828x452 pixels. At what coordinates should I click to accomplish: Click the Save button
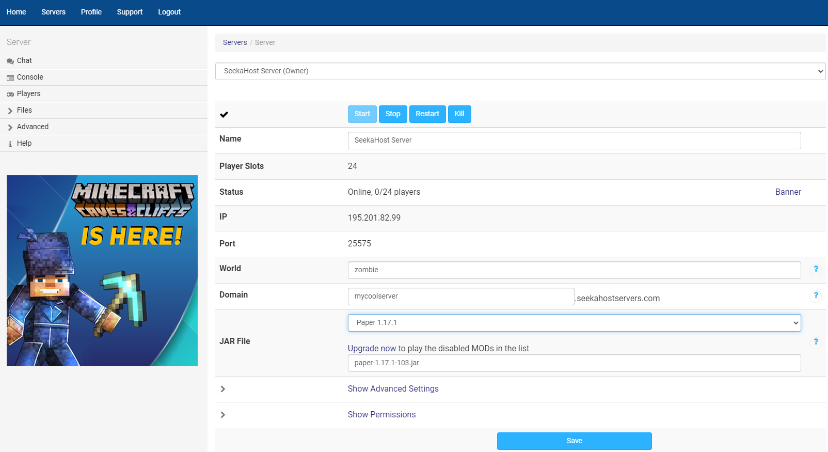(575, 441)
